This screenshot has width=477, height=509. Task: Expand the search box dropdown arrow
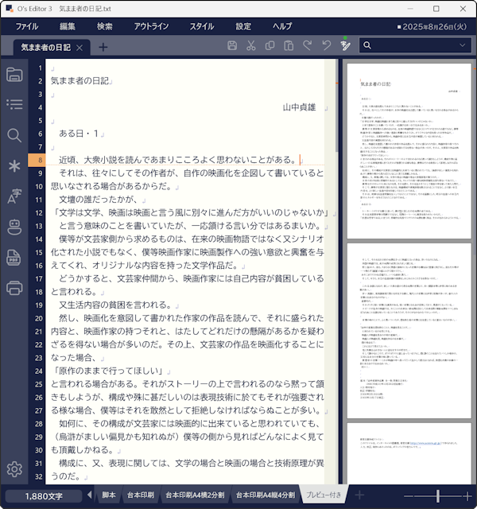point(462,46)
